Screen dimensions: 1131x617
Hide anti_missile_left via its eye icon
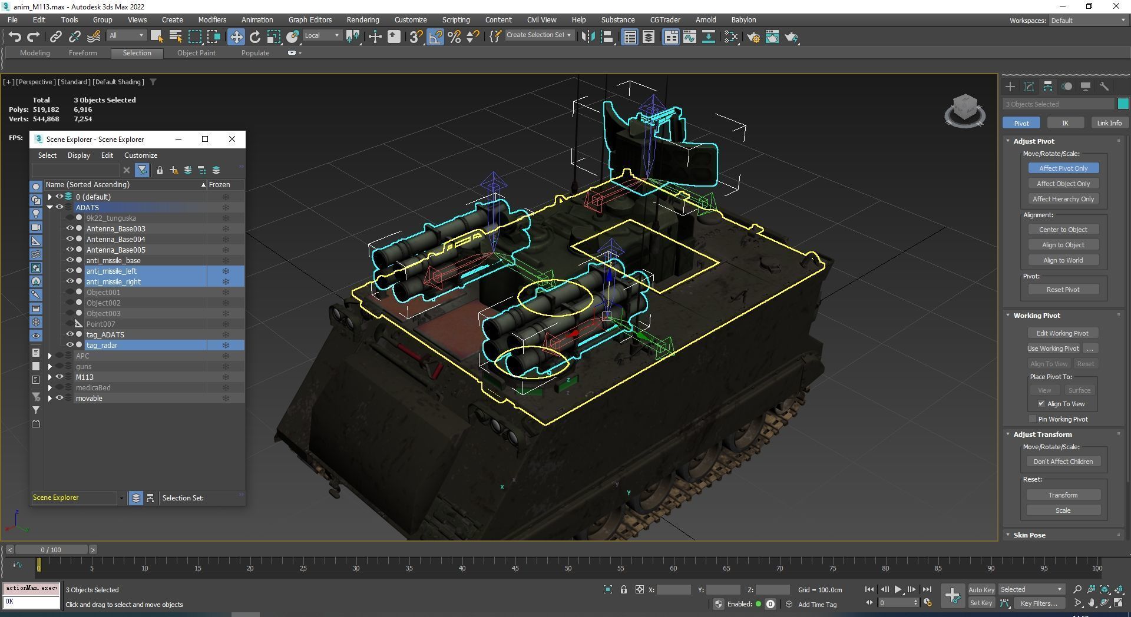70,271
